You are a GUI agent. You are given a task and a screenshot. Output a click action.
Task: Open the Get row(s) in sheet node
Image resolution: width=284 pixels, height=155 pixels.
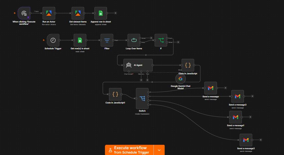(x=80, y=40)
